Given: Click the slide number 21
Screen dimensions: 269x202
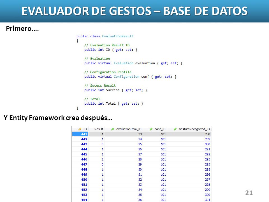Looking at the screenshot, I should click(x=249, y=193).
